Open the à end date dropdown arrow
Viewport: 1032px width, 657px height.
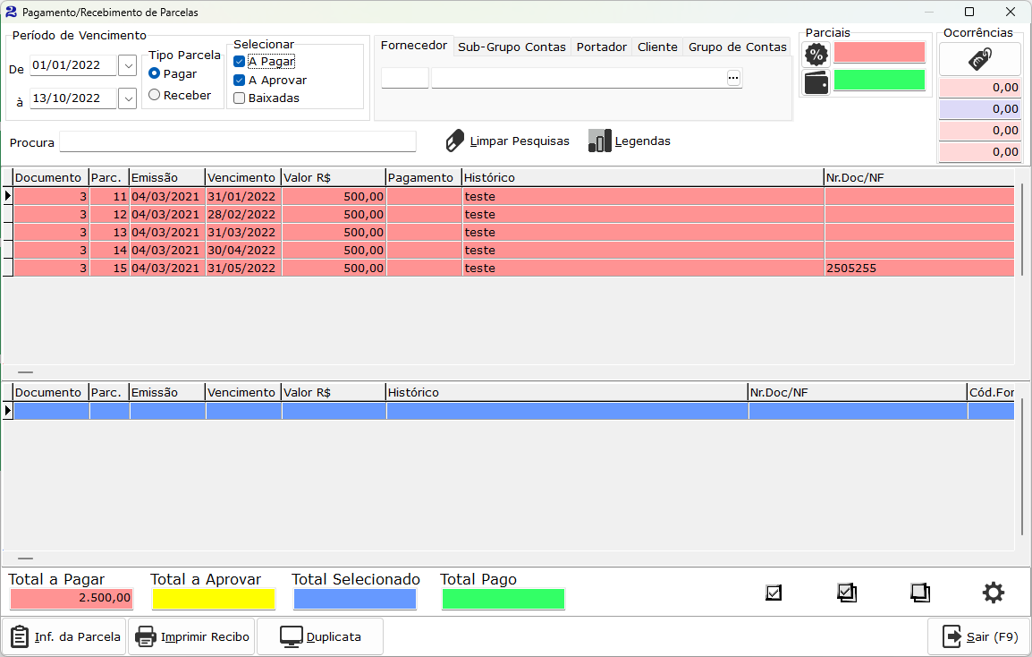(x=128, y=98)
